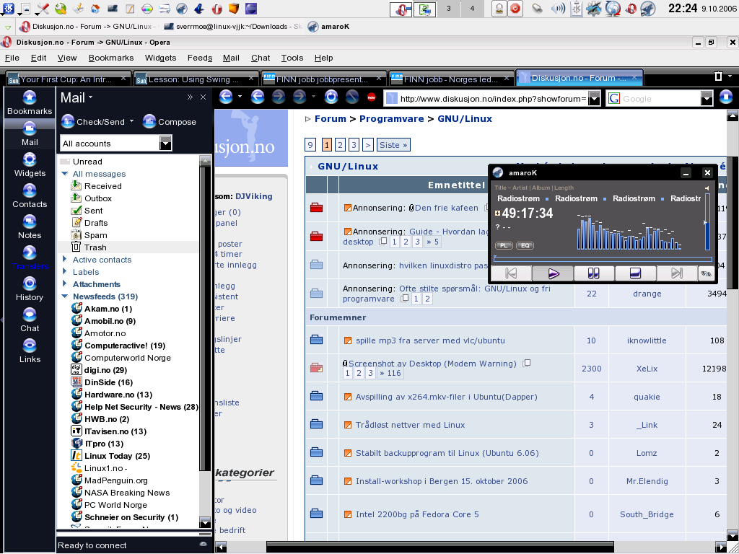739x554 pixels.
Task: Click the Forward navigation button
Action: pyautogui.click(x=279, y=97)
